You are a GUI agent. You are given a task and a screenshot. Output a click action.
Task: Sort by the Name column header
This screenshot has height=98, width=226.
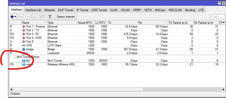point(34,22)
